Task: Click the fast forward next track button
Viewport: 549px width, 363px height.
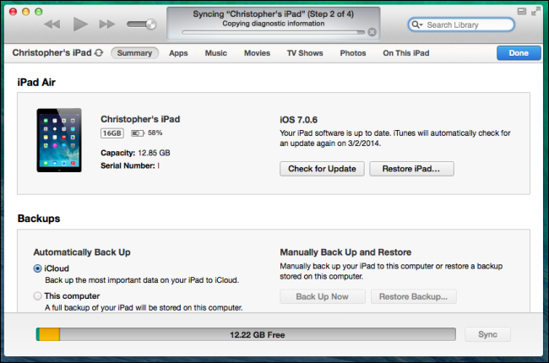Action: 107,24
